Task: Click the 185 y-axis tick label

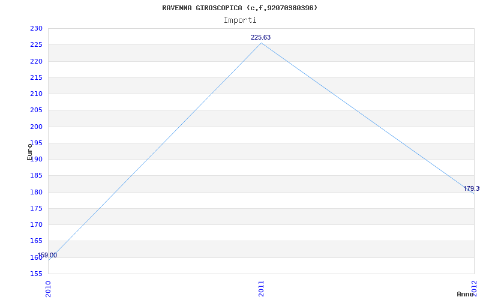Action: [36, 176]
